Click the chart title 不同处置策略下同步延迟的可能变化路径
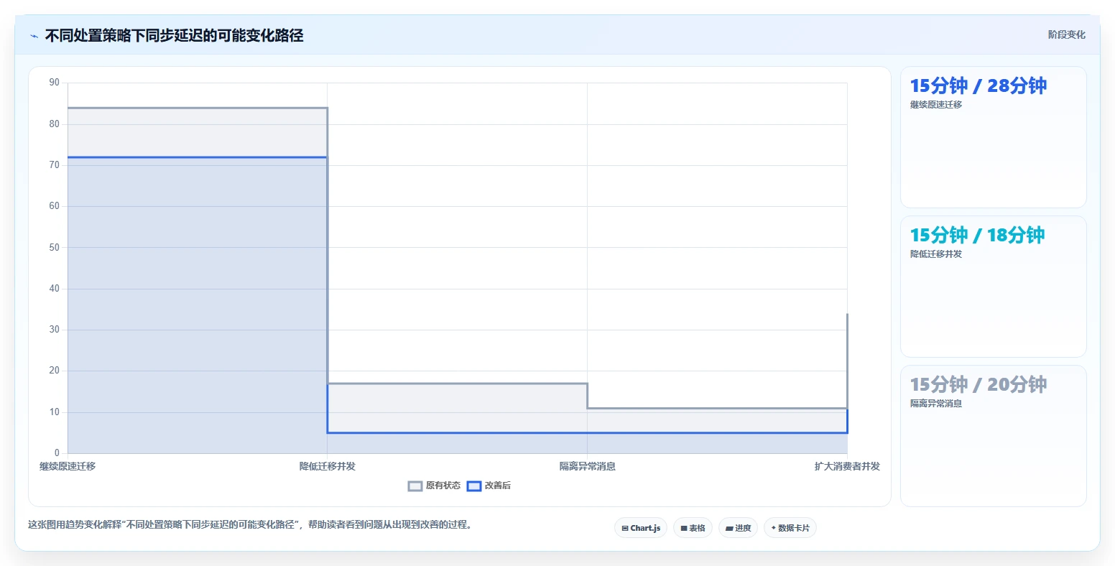This screenshot has height=566, width=1115. pos(175,35)
